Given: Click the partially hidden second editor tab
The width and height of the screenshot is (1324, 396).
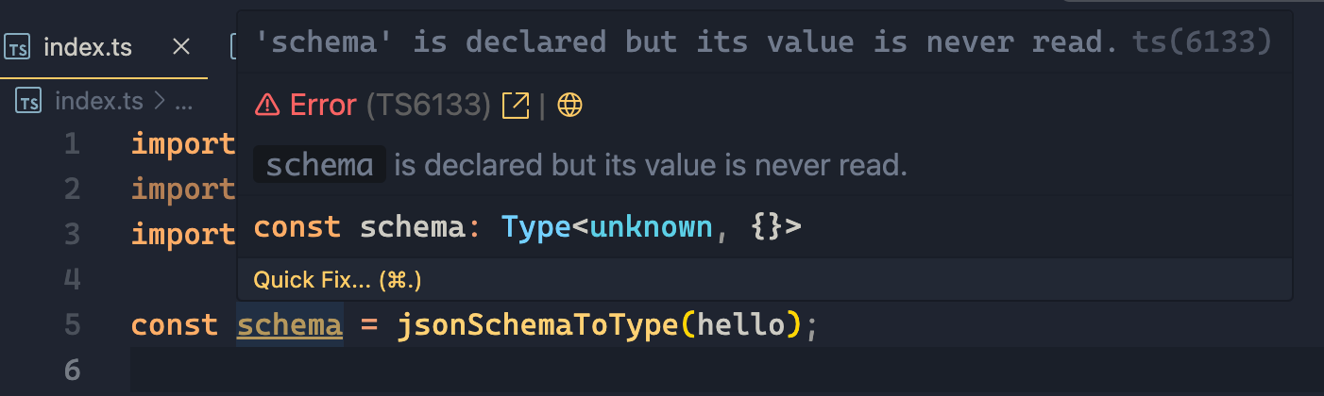Looking at the screenshot, I should point(232,46).
